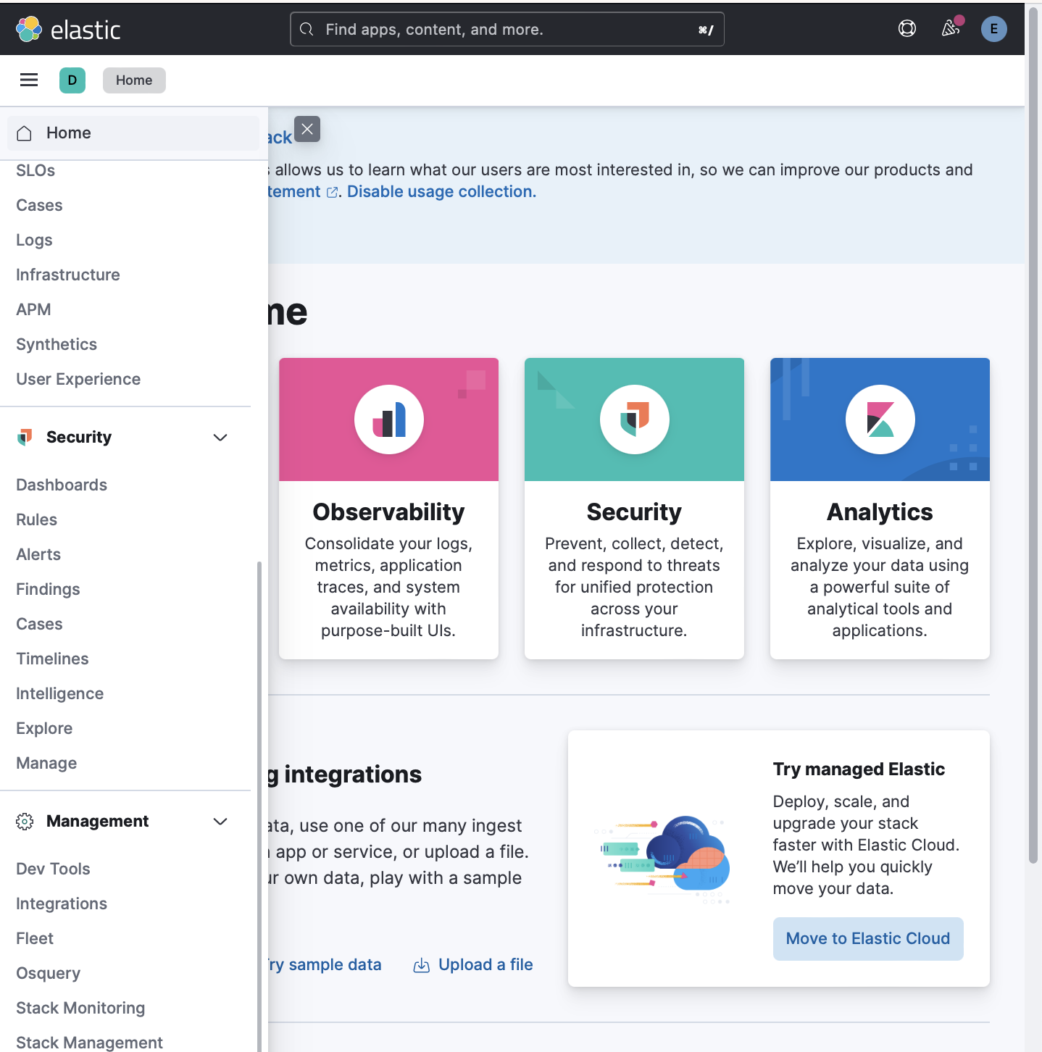Collapse the Management section chevron
Image resolution: width=1042 pixels, height=1052 pixels.
[220, 821]
